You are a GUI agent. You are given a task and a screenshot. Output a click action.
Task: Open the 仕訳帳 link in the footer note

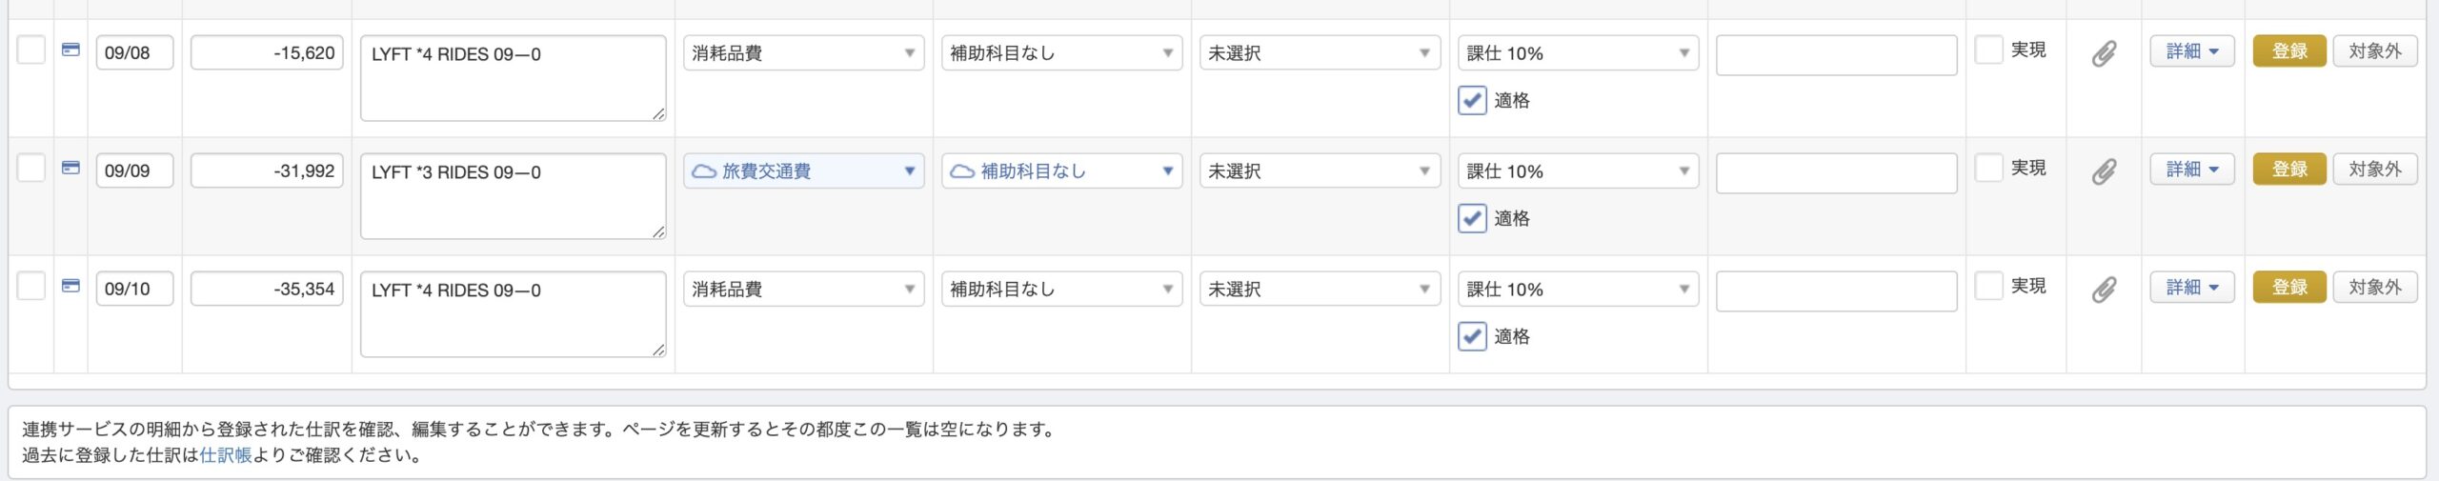coord(226,455)
